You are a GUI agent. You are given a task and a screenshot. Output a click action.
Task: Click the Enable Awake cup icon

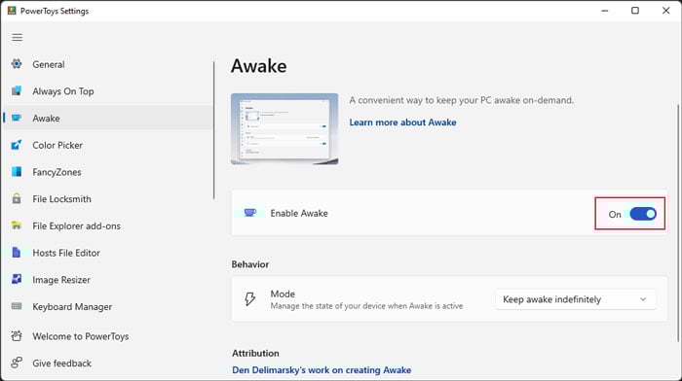(250, 213)
